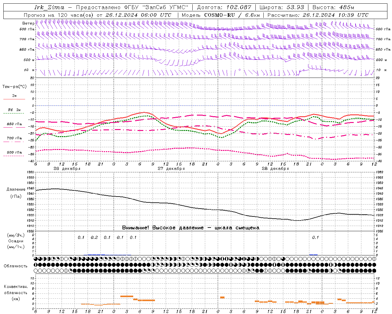Click the "(мм/1ч.)" precipitation unit label
Screen dimensions: 392x314
[16, 247]
